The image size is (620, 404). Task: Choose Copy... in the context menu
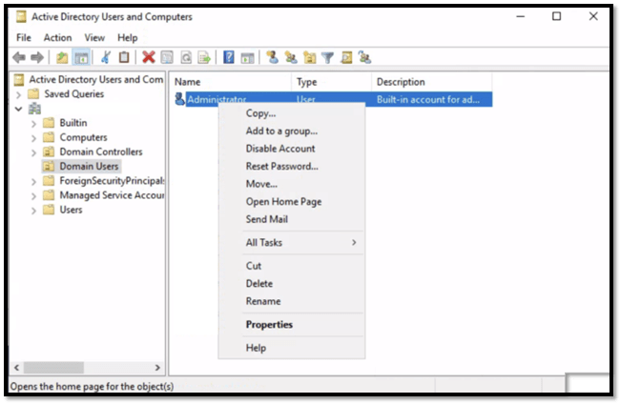point(292,113)
